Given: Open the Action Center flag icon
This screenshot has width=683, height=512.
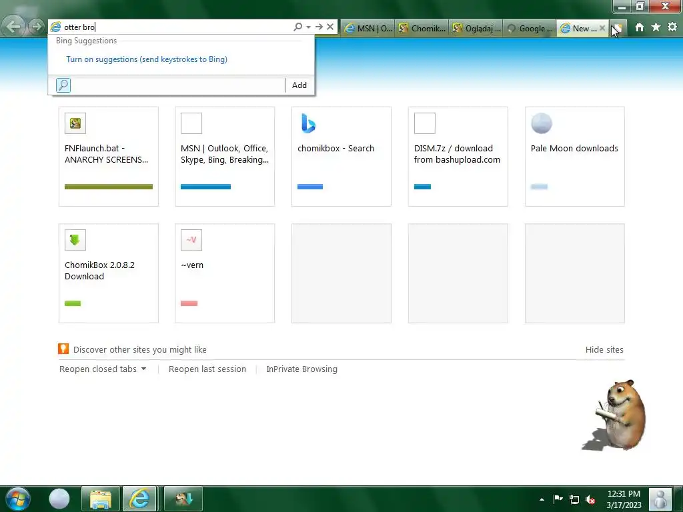Looking at the screenshot, I should [x=558, y=499].
